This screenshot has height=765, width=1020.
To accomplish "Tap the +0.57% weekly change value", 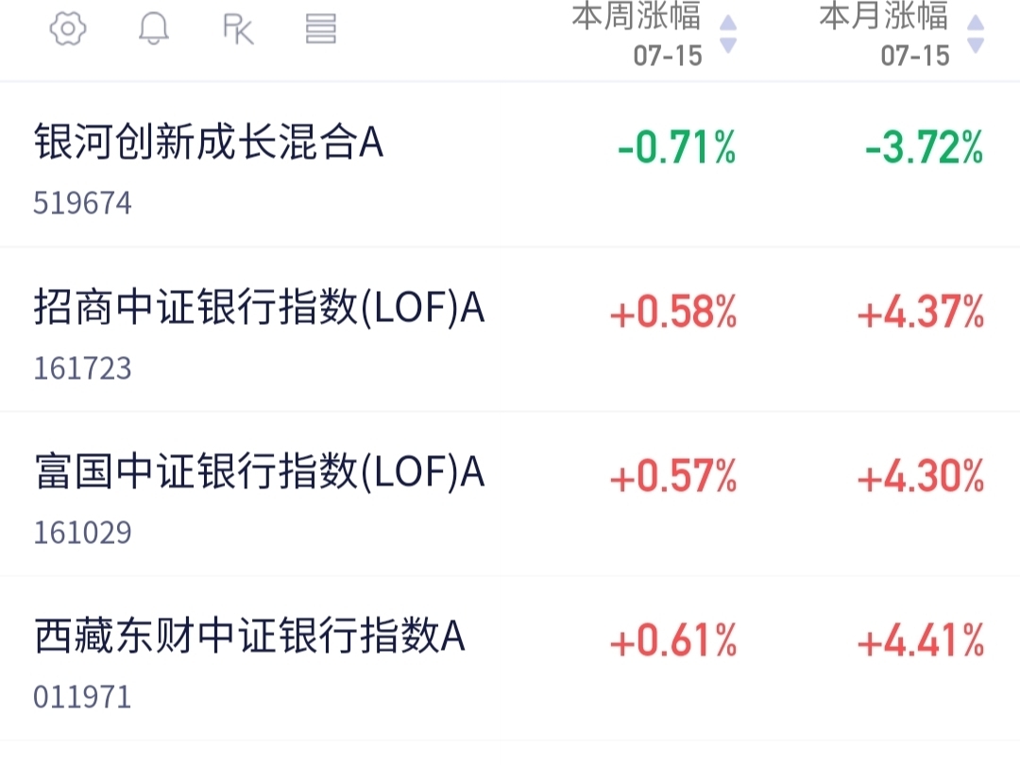I will [x=673, y=476].
